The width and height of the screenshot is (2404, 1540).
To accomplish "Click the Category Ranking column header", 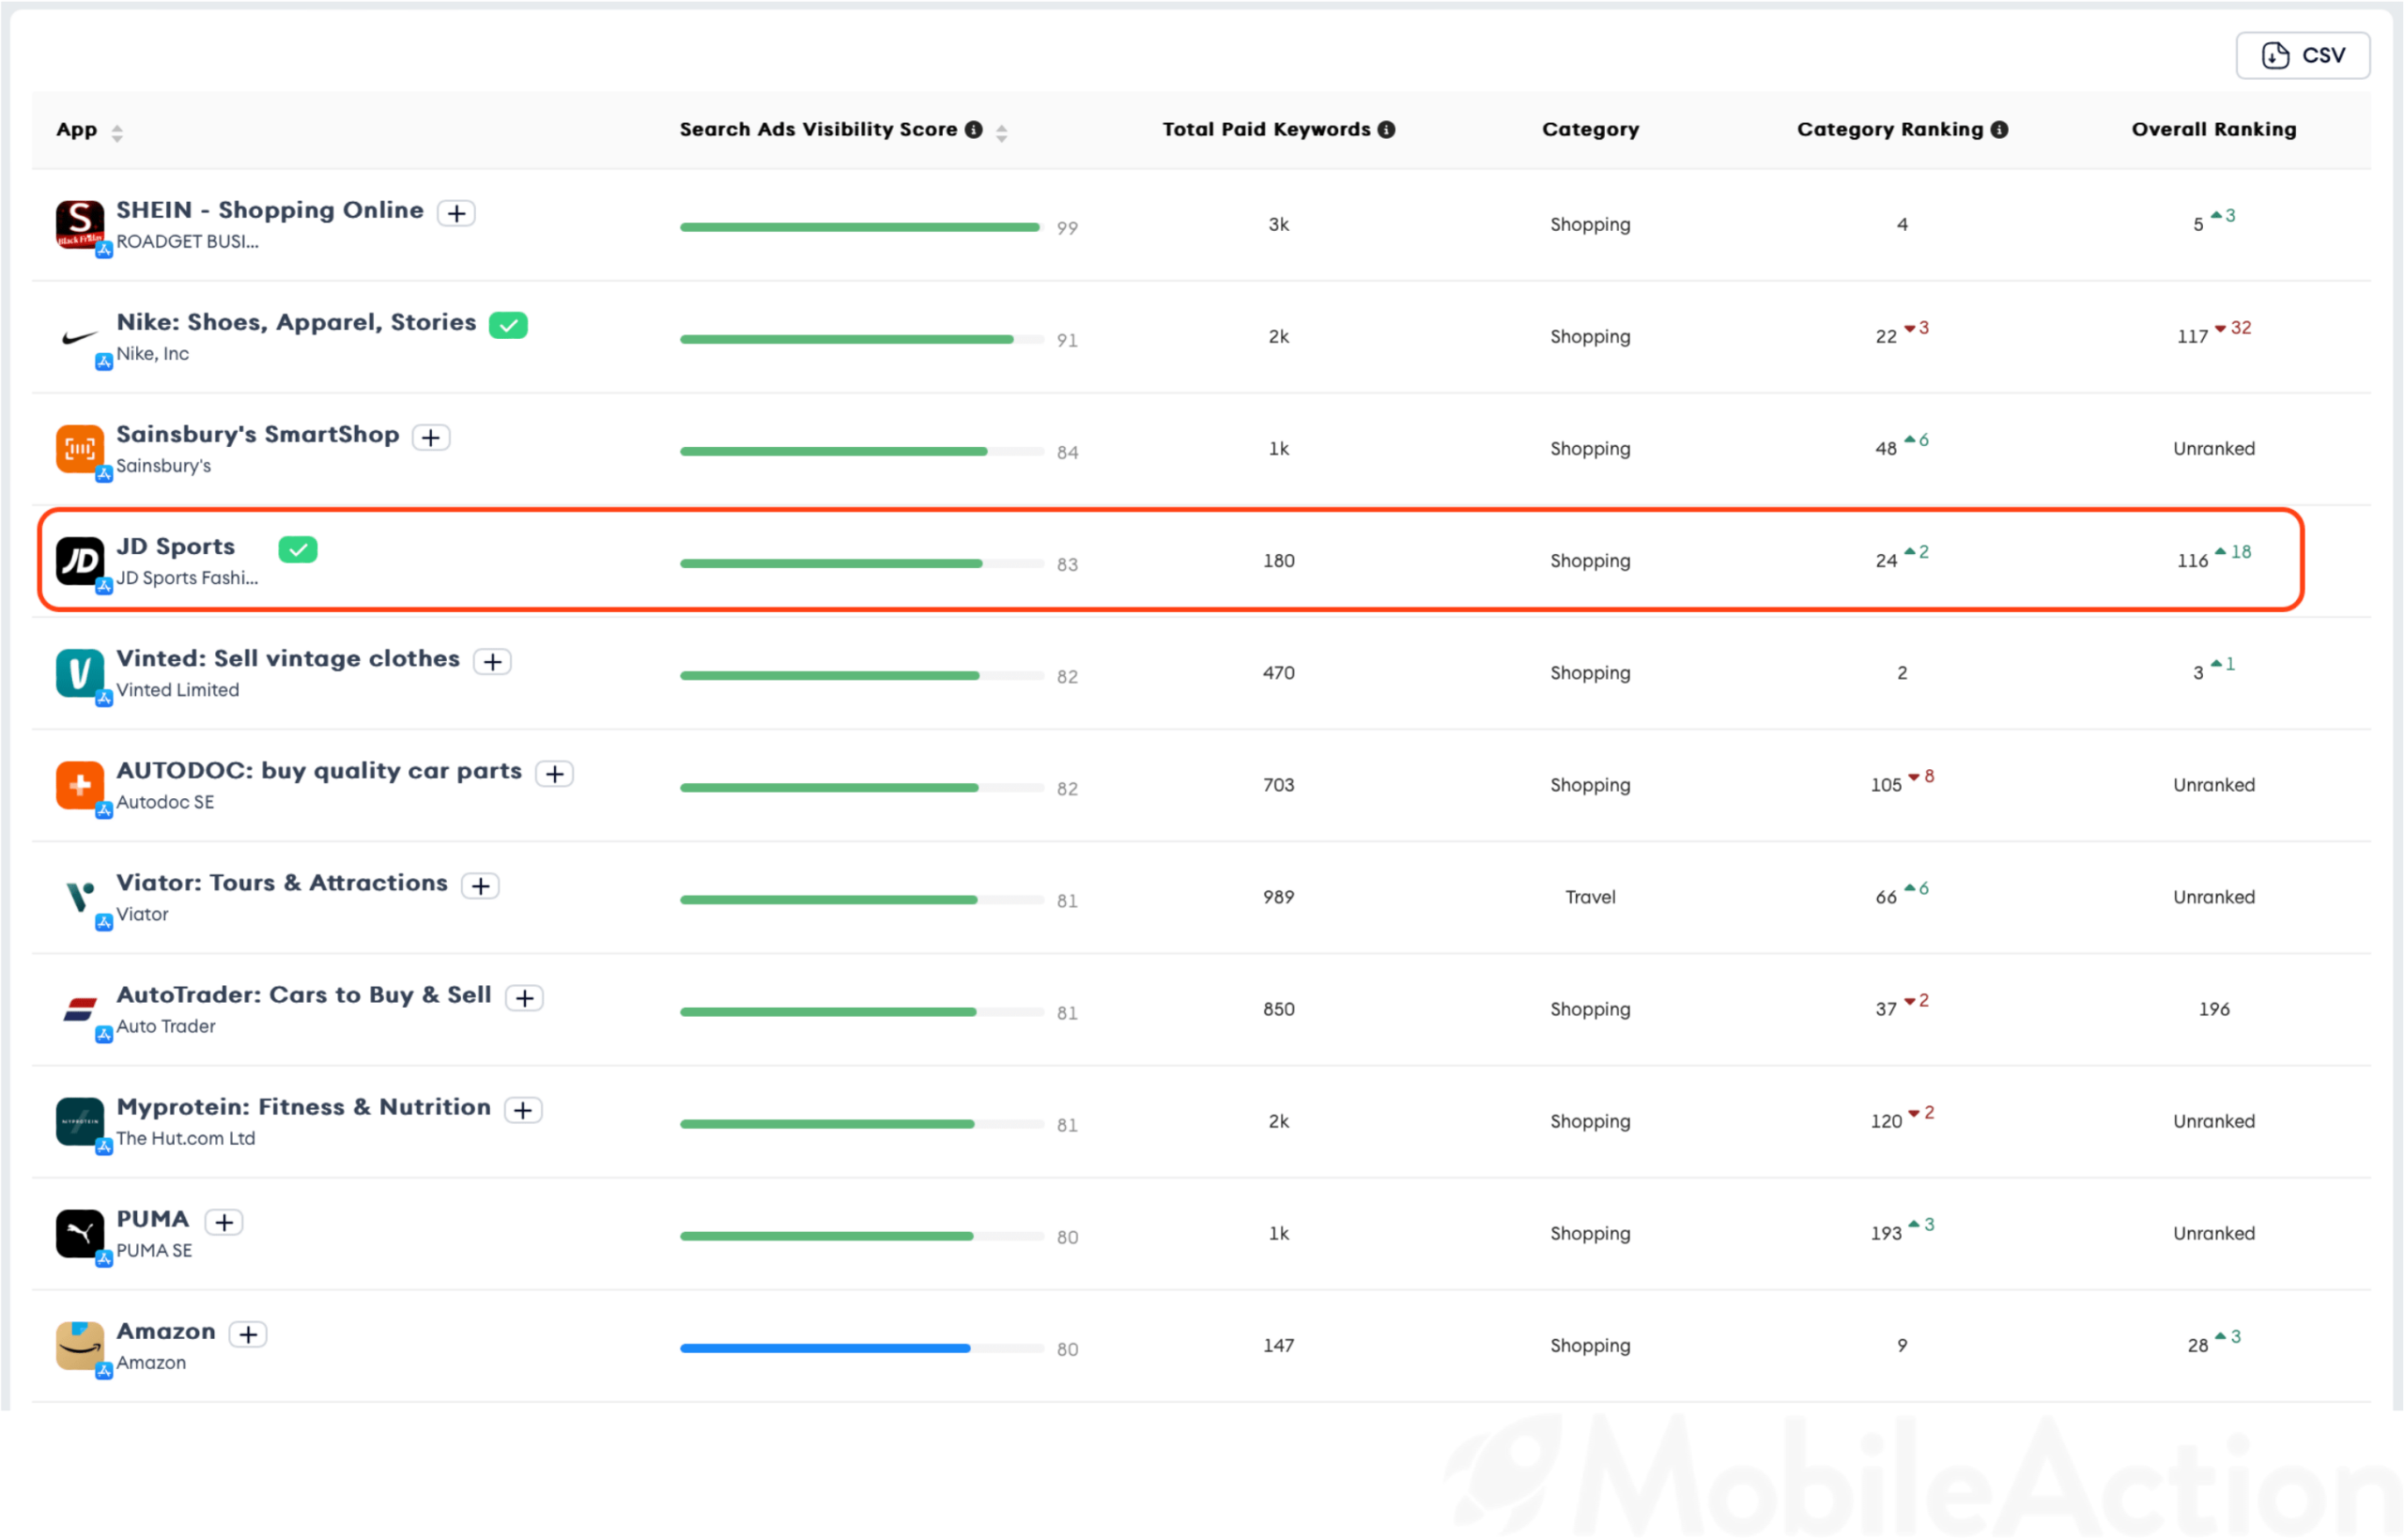I will point(1889,129).
